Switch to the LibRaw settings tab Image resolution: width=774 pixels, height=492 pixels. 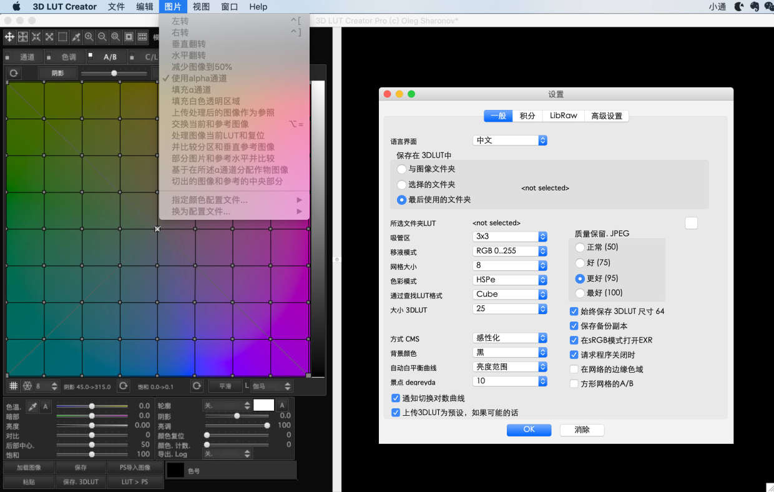pos(564,116)
